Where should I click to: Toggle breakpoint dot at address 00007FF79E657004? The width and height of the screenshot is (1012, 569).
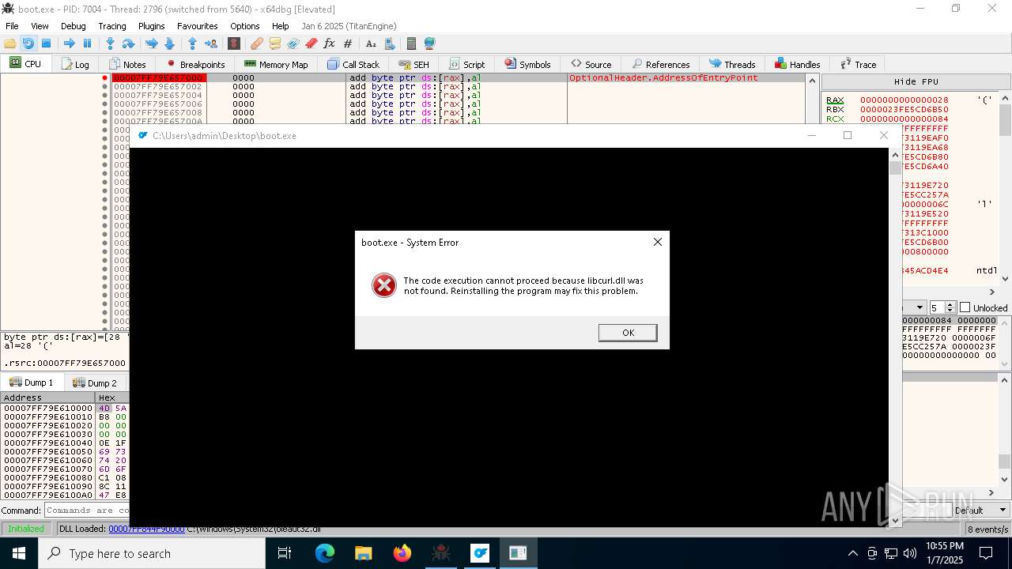click(104, 96)
